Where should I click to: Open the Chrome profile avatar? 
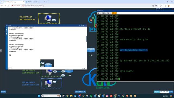point(169,6)
